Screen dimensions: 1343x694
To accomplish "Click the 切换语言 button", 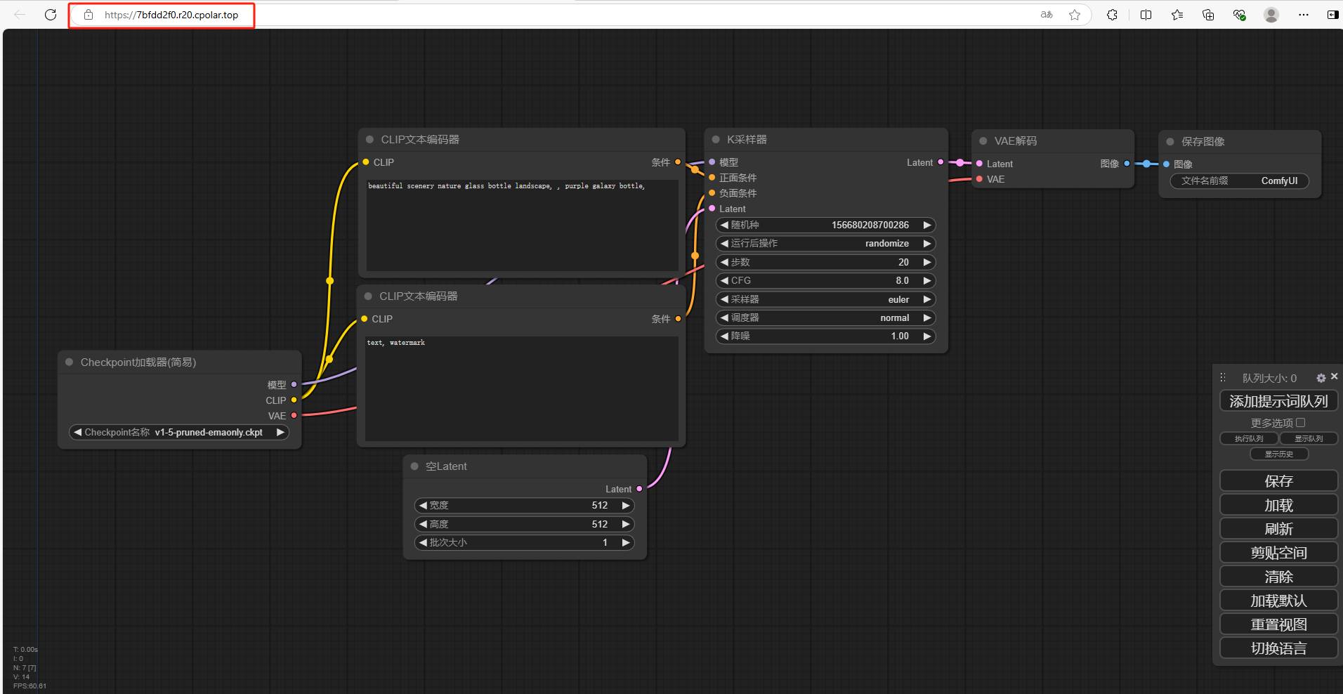I will click(x=1278, y=648).
